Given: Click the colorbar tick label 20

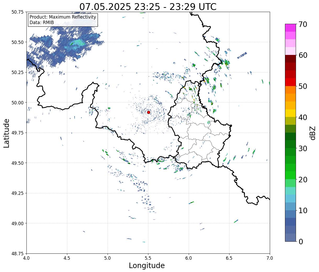Looking at the screenshot, I should [x=303, y=179].
